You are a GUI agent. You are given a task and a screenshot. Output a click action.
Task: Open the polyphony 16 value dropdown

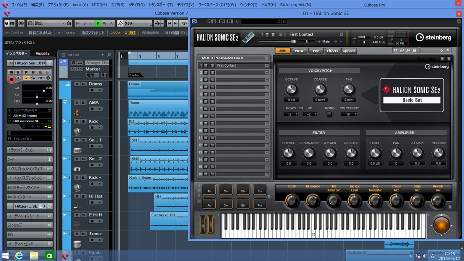tap(349, 114)
